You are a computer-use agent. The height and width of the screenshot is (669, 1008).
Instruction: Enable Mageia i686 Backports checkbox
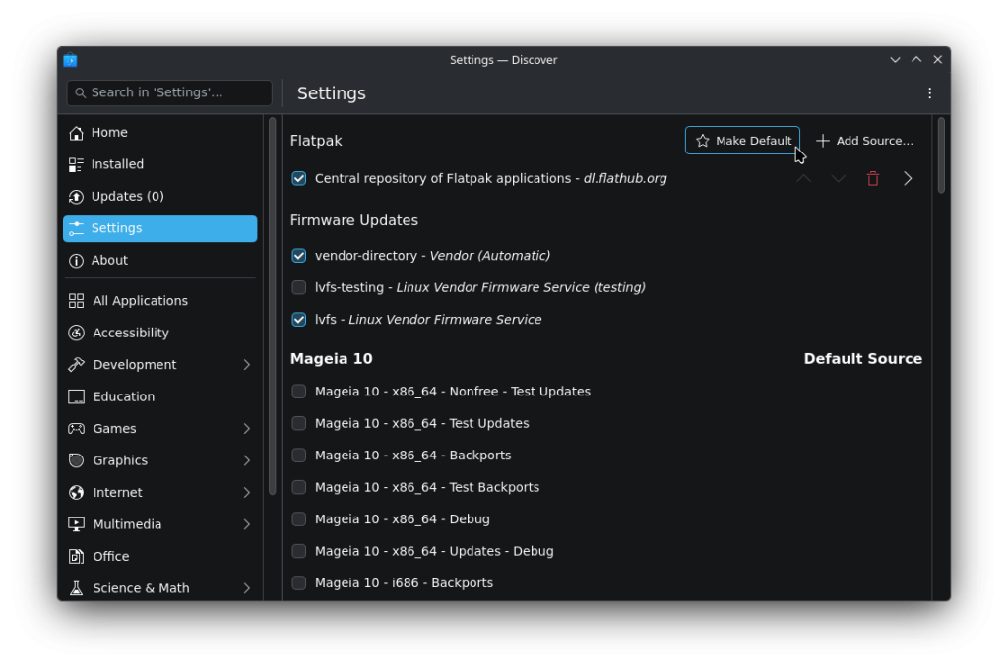point(299,582)
